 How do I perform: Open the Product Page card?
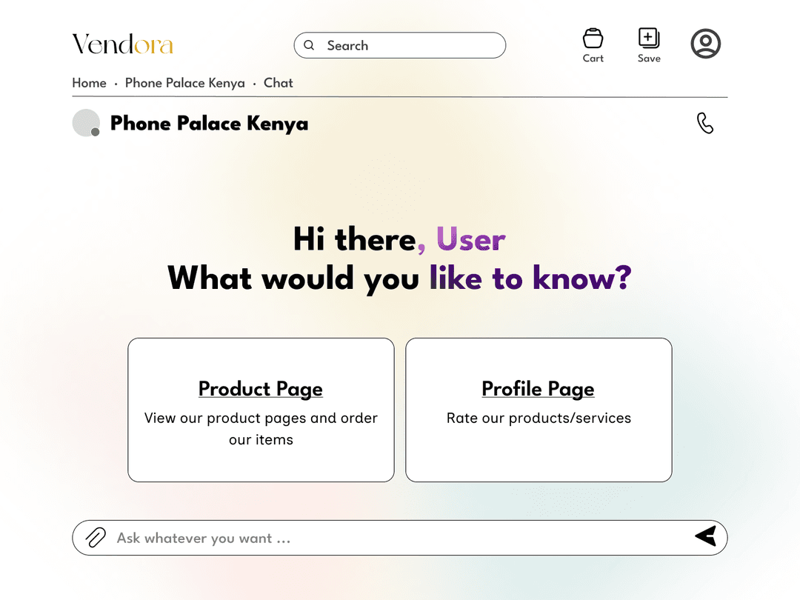pyautogui.click(x=261, y=410)
